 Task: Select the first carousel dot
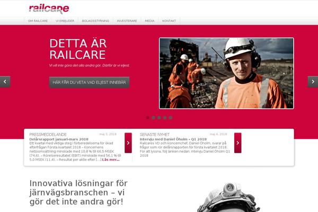point(148,118)
